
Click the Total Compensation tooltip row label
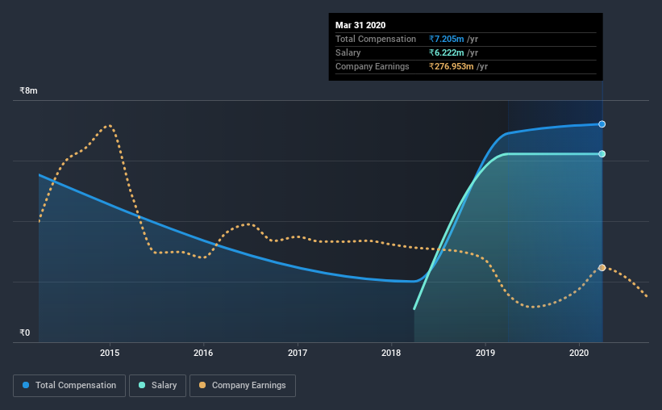point(375,39)
